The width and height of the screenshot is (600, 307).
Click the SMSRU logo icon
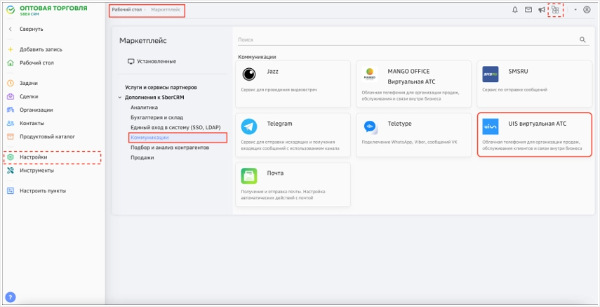[x=491, y=74]
